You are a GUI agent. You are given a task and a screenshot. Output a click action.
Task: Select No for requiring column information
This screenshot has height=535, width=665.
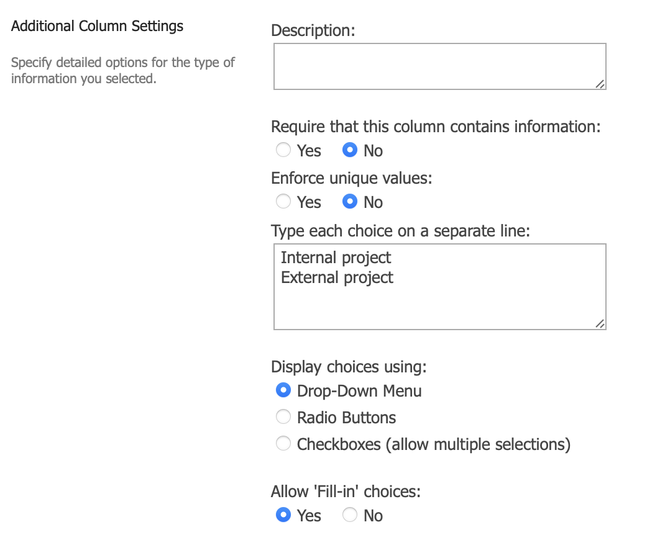pyautogui.click(x=350, y=150)
